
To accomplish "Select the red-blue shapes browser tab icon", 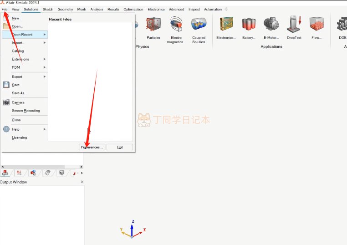I will click(33, 173).
